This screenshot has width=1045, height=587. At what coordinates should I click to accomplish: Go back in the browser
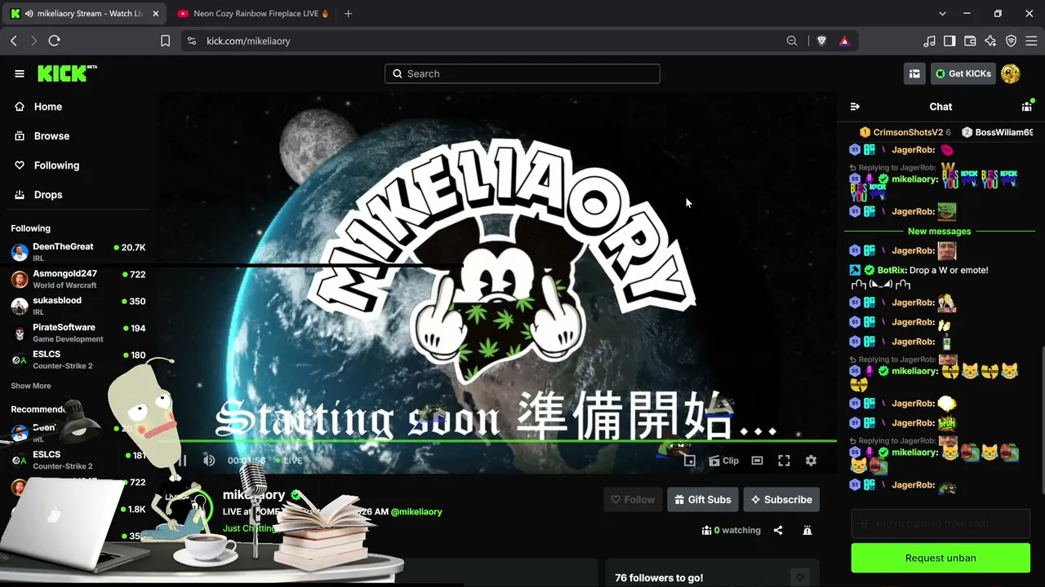(x=14, y=41)
